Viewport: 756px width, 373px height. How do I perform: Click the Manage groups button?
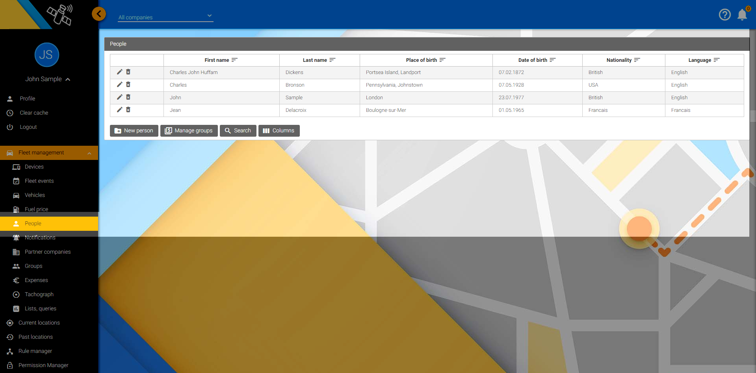pos(189,131)
